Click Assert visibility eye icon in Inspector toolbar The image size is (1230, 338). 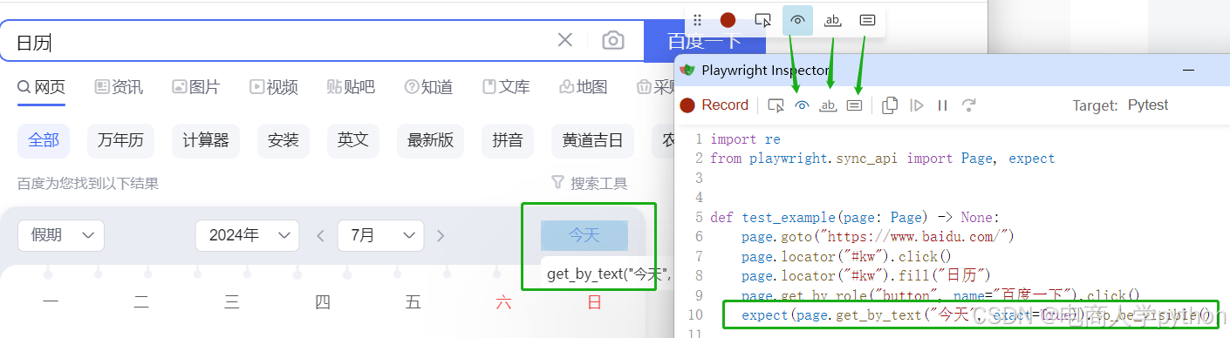[803, 105]
